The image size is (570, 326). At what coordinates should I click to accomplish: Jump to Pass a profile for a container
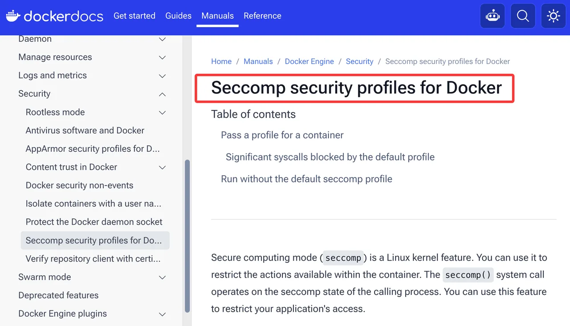pos(282,135)
